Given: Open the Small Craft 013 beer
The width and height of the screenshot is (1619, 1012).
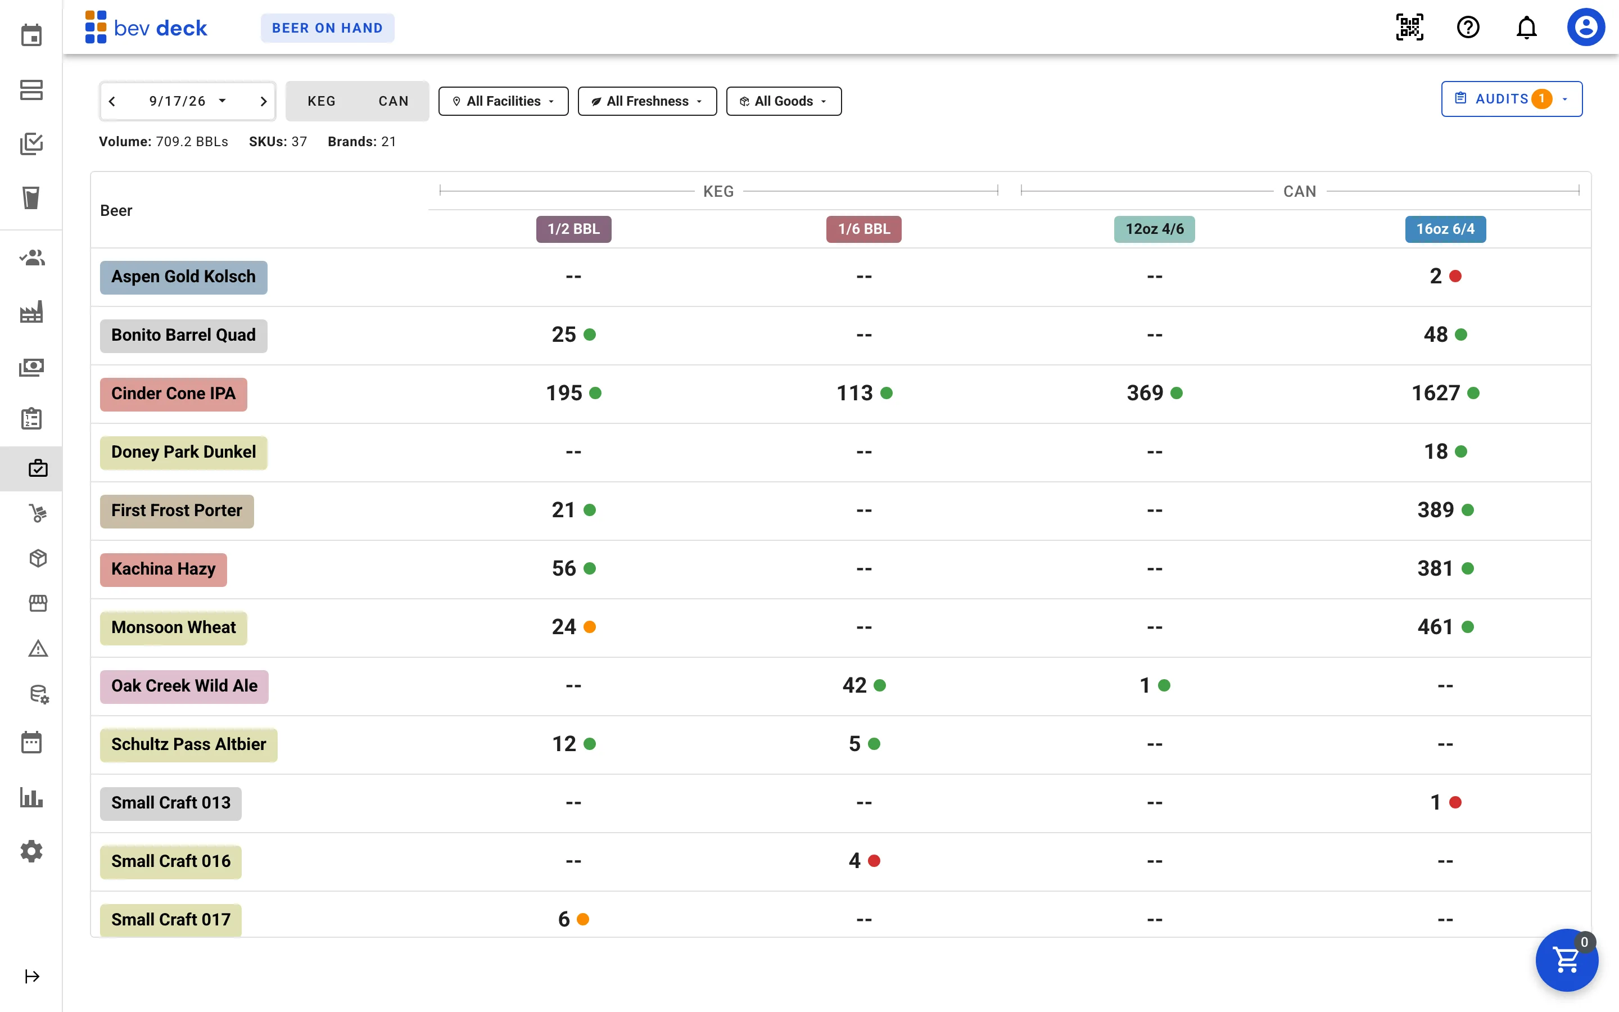Looking at the screenshot, I should click(171, 803).
